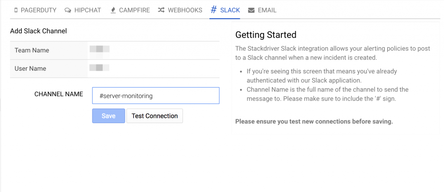Click the Email envelope icon

251,10
